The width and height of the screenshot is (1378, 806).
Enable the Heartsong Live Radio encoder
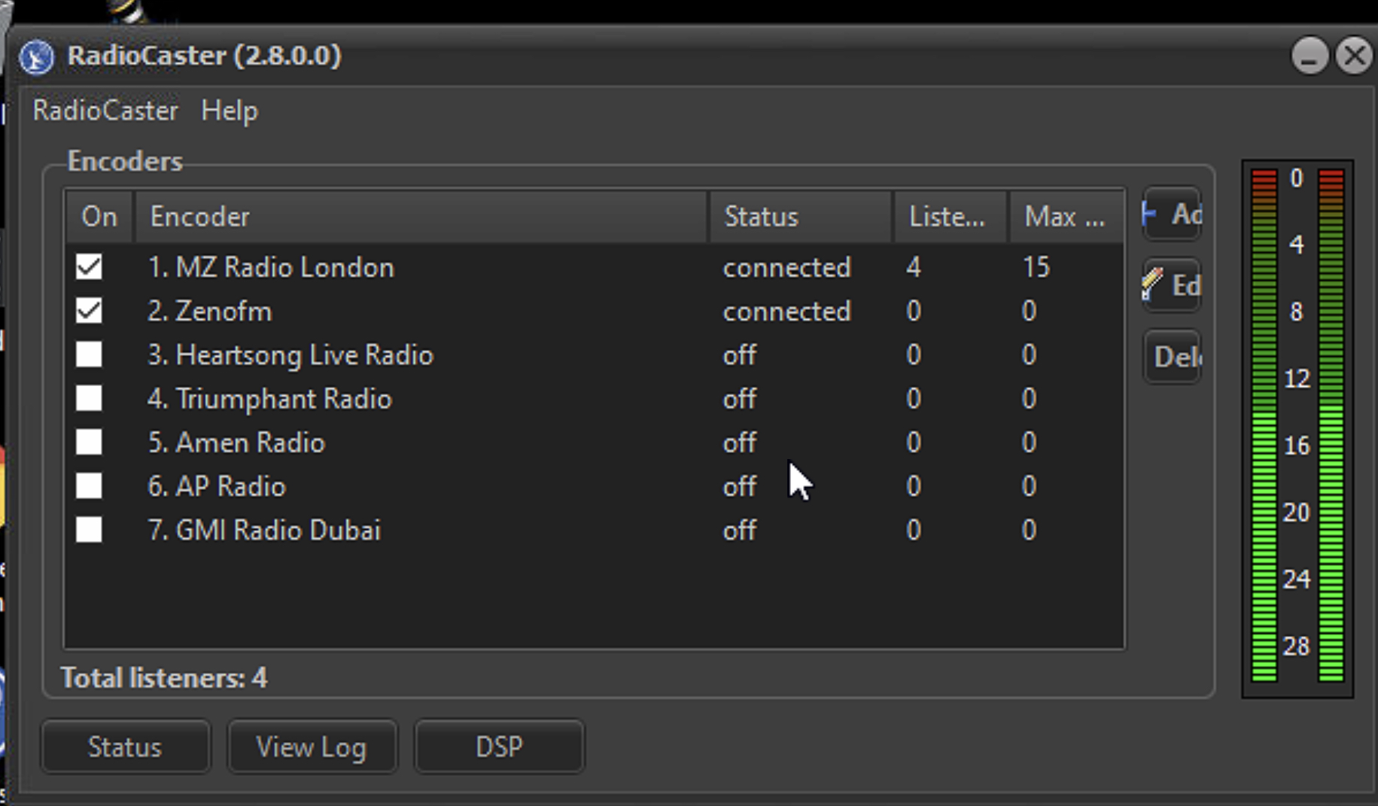(89, 354)
